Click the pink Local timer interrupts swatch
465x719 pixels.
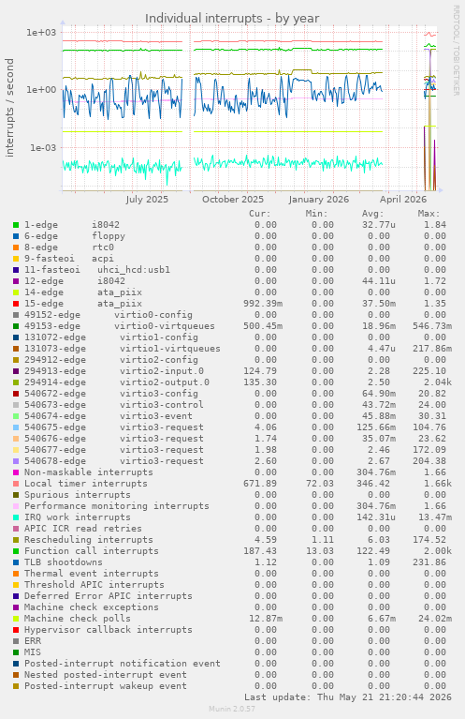point(16,484)
